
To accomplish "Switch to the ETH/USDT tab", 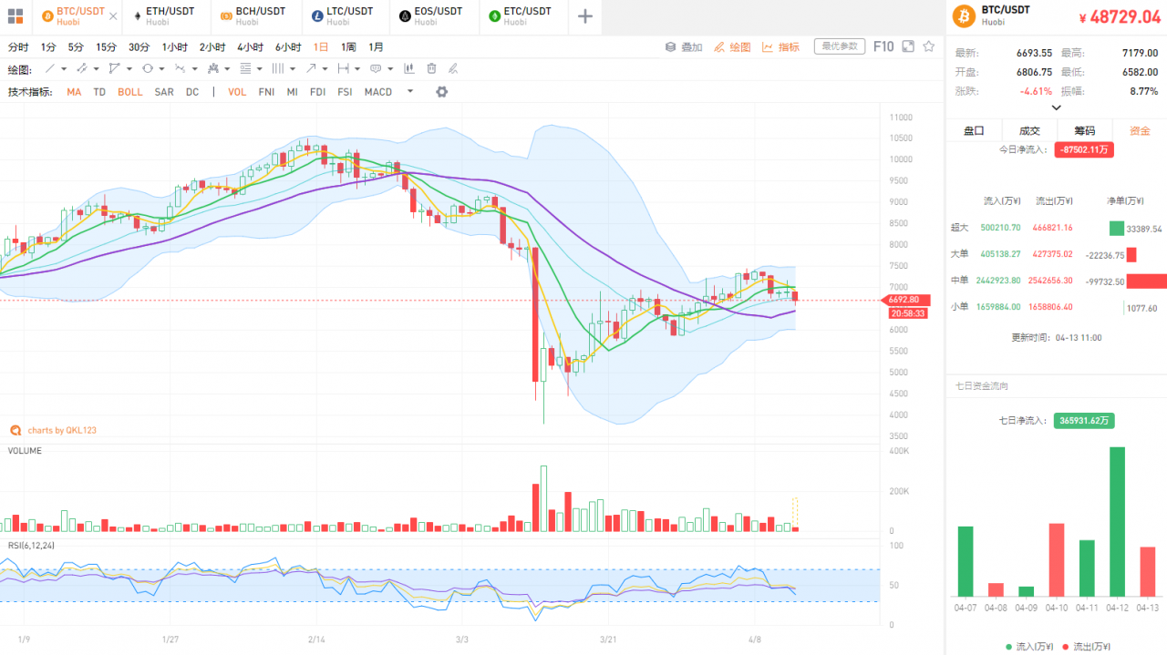I will pos(165,16).
